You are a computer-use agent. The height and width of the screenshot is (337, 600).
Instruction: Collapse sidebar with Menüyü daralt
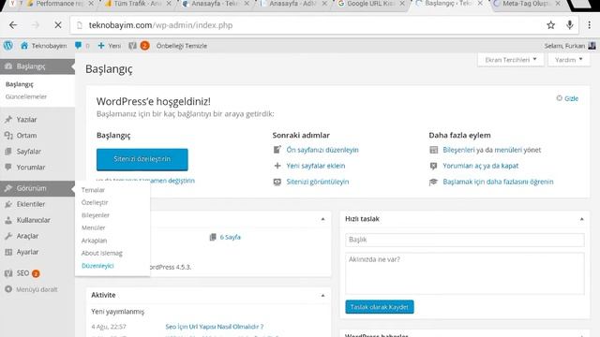click(37, 289)
